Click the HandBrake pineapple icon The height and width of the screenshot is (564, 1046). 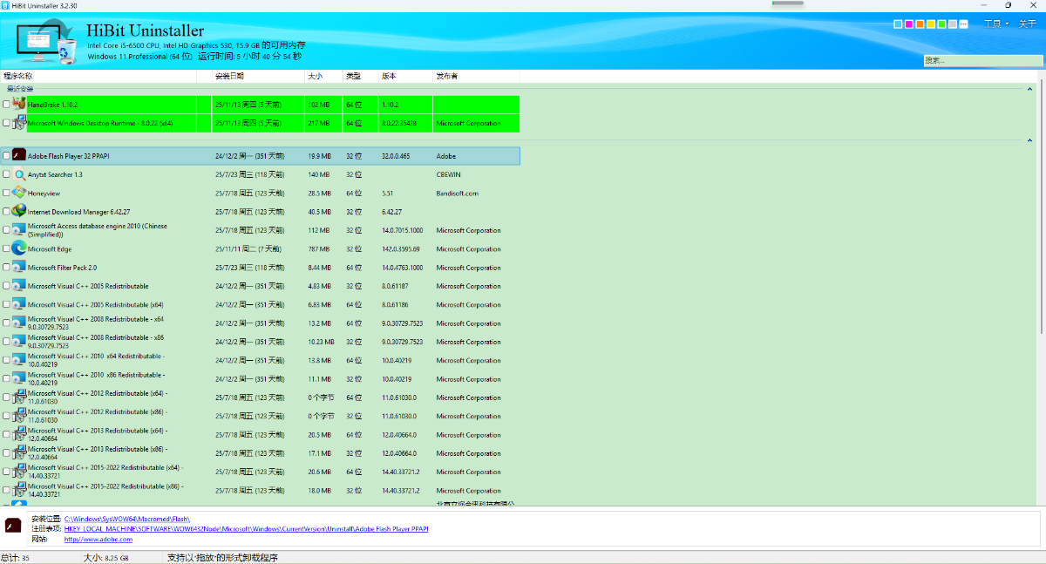click(19, 104)
